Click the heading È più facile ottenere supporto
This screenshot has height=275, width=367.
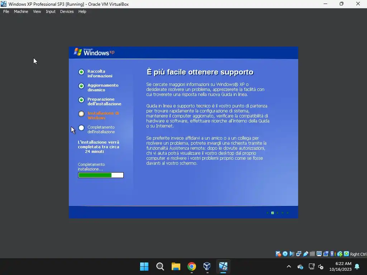(200, 72)
